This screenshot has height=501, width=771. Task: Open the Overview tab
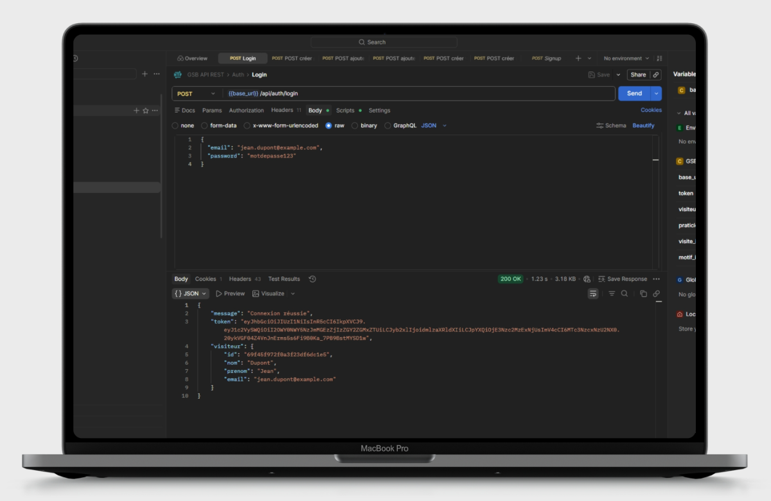pyautogui.click(x=192, y=59)
